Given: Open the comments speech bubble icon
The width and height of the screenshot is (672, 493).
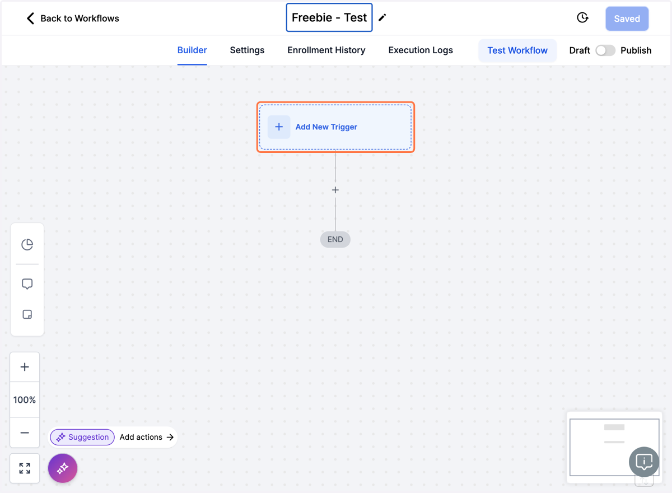Looking at the screenshot, I should 27,284.
